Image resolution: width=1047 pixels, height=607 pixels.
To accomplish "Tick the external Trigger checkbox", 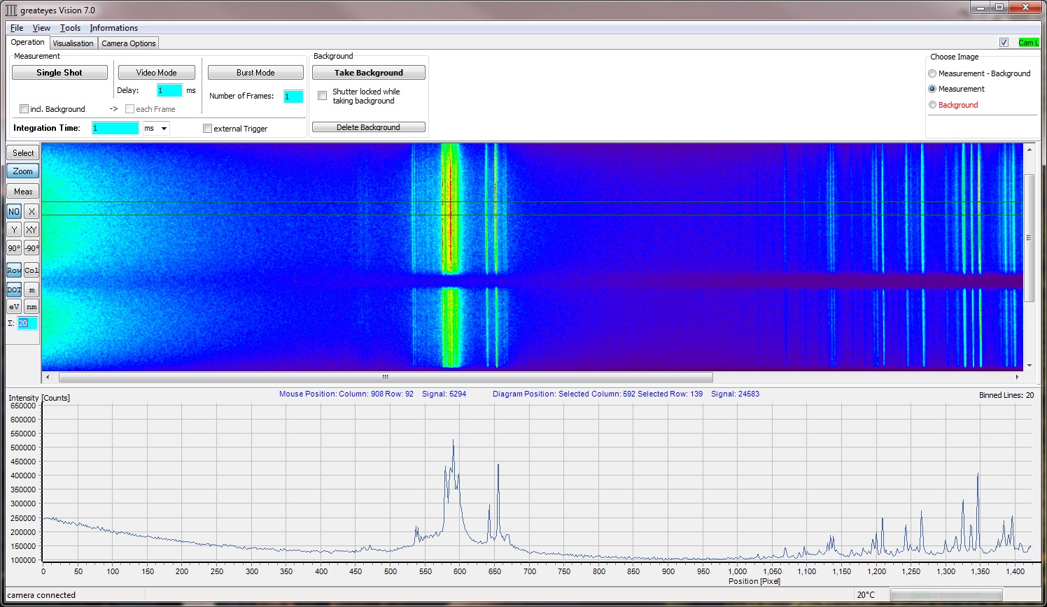I will 207,129.
